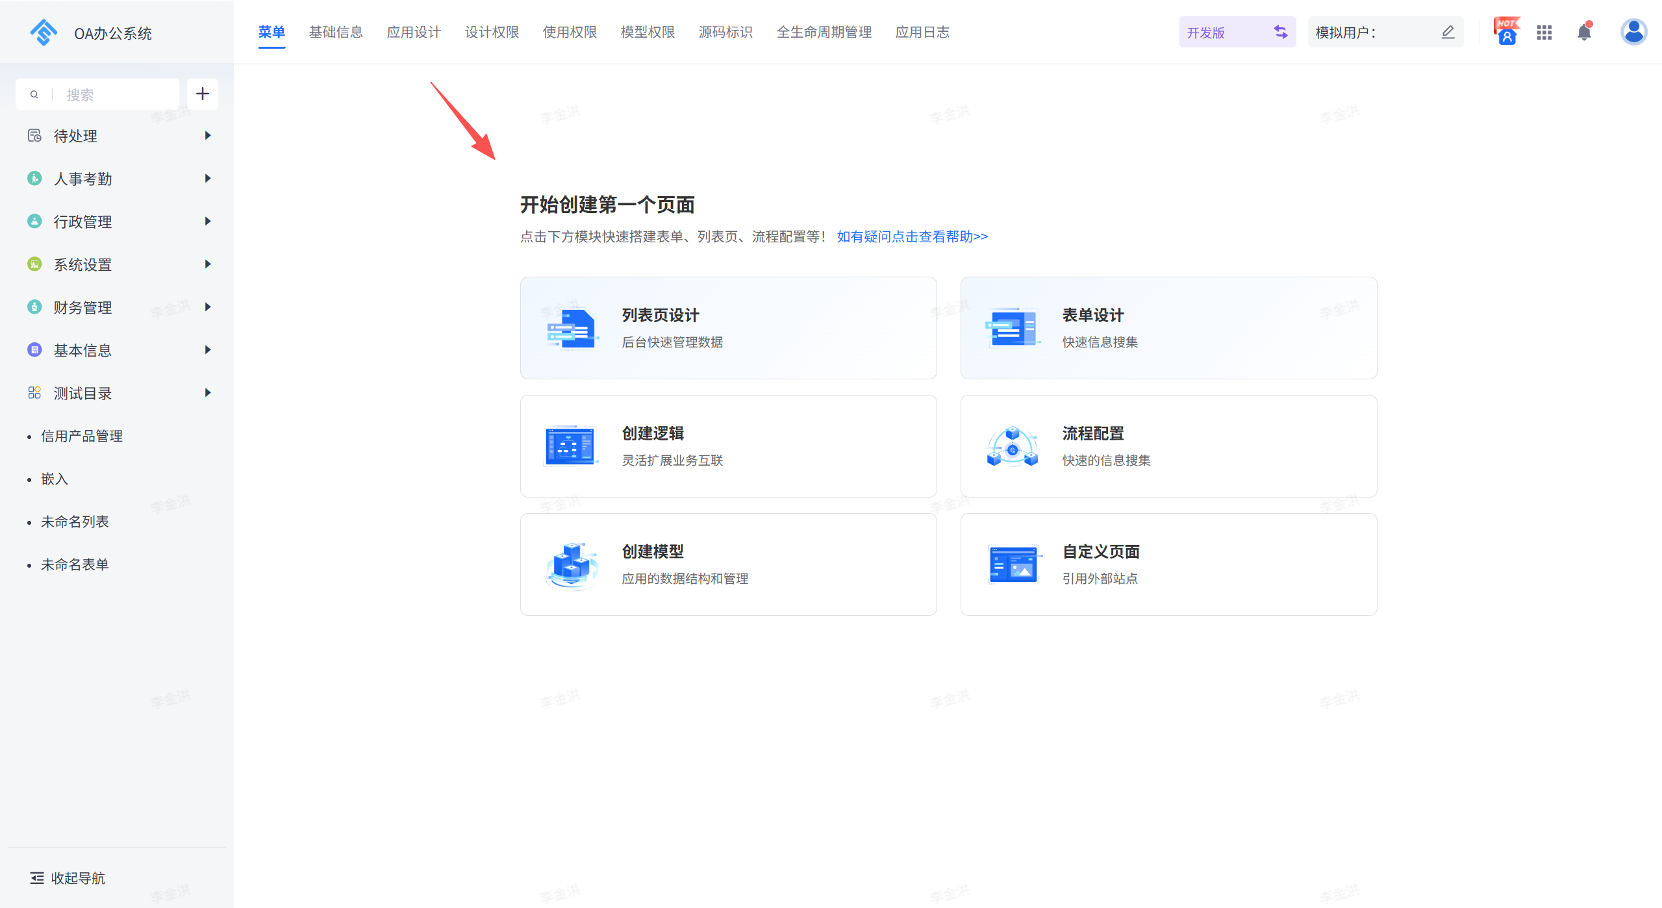The height and width of the screenshot is (908, 1662).
Task: Click the 创建逻辑 card icon
Action: coord(572,446)
